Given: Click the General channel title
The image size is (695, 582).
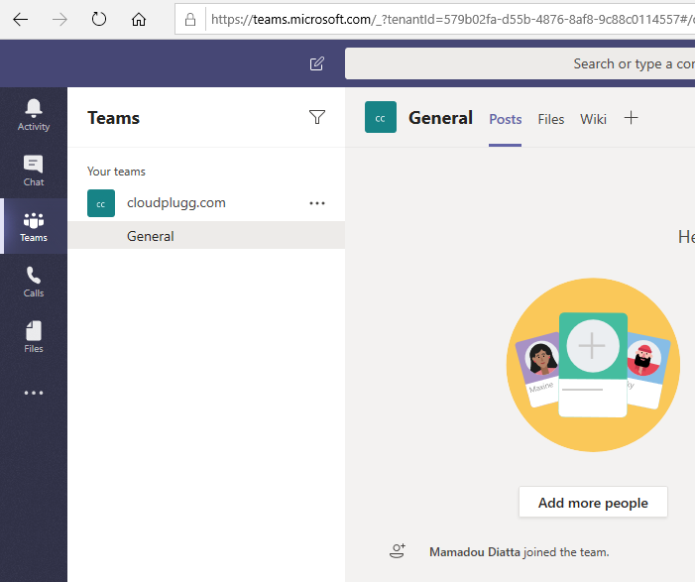Looking at the screenshot, I should click(x=440, y=118).
